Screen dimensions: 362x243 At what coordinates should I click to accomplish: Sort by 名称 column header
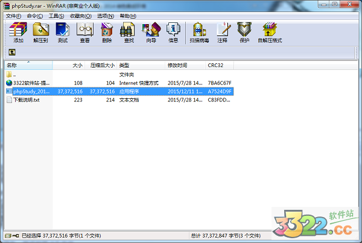(x=28, y=65)
